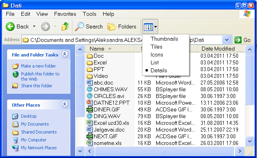Viewport: 257px width, 158px height.
Task: Open the Tools menu
Action: point(89,14)
